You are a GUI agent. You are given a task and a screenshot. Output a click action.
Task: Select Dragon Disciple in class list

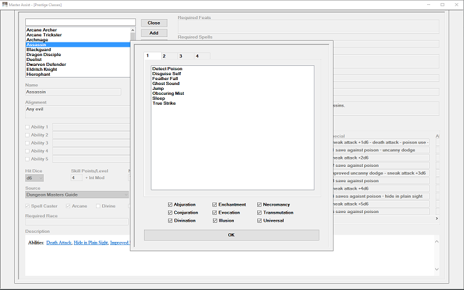[44, 55]
